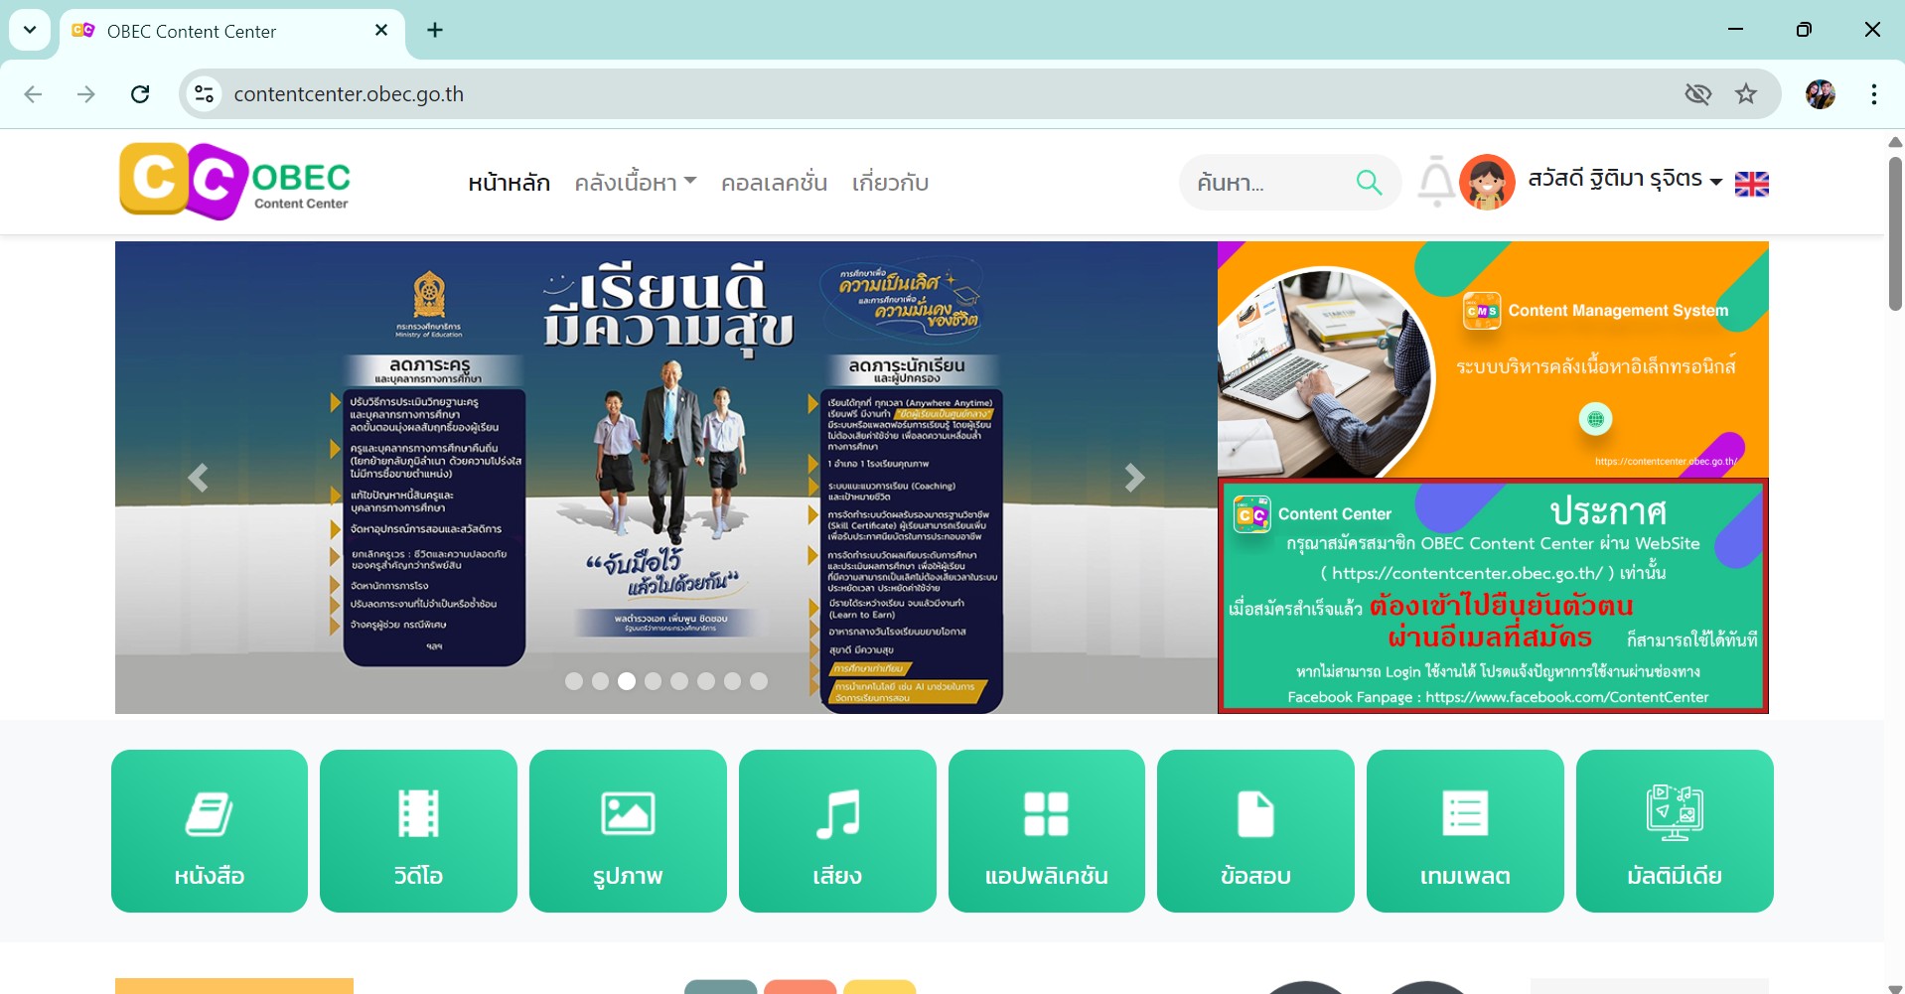Go to the คอลเลคชั่น menu item
The width and height of the screenshot is (1905, 994).
(774, 183)
